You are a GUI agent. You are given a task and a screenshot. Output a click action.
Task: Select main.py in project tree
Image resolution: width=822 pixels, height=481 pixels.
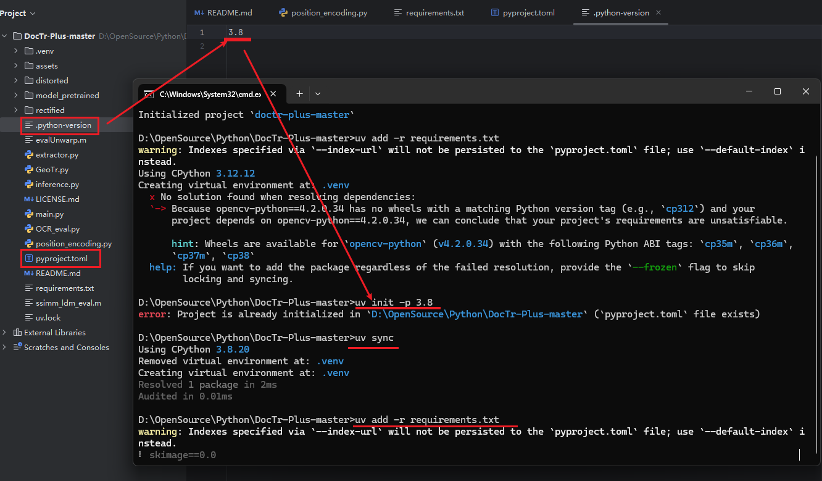pos(49,214)
